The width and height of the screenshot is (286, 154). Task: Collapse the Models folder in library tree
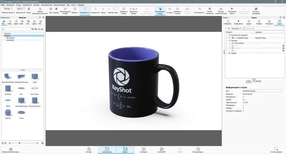click(3, 36)
